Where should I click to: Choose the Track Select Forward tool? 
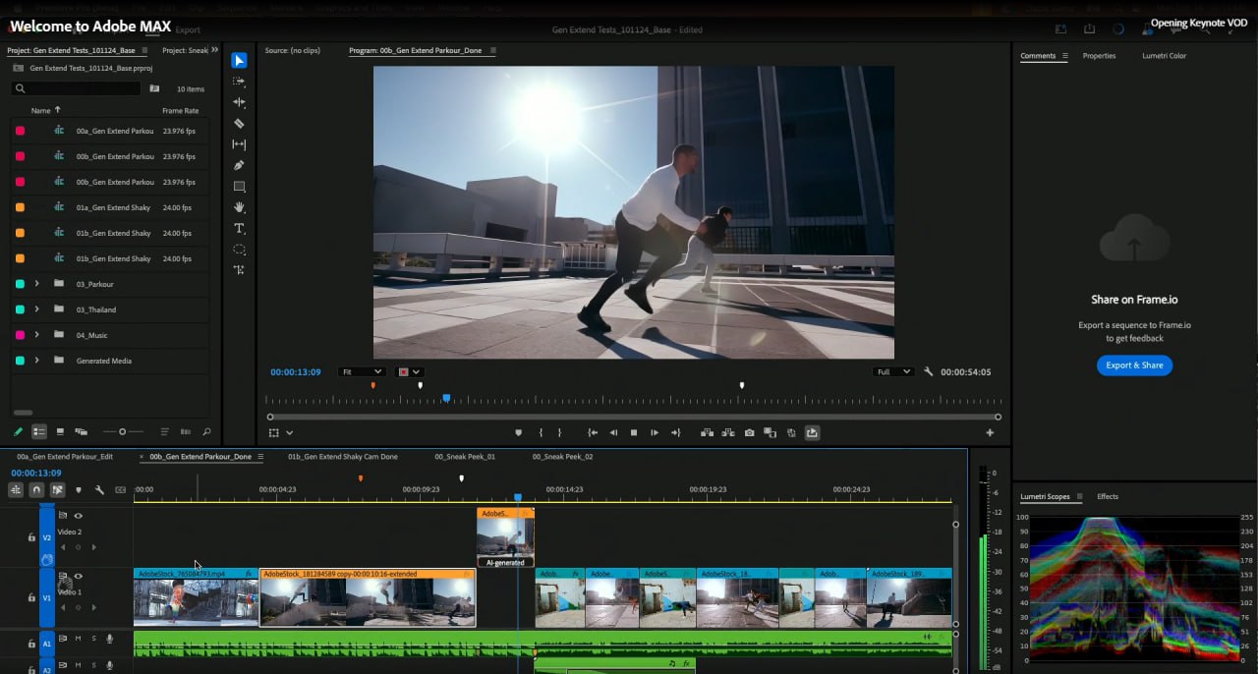239,82
